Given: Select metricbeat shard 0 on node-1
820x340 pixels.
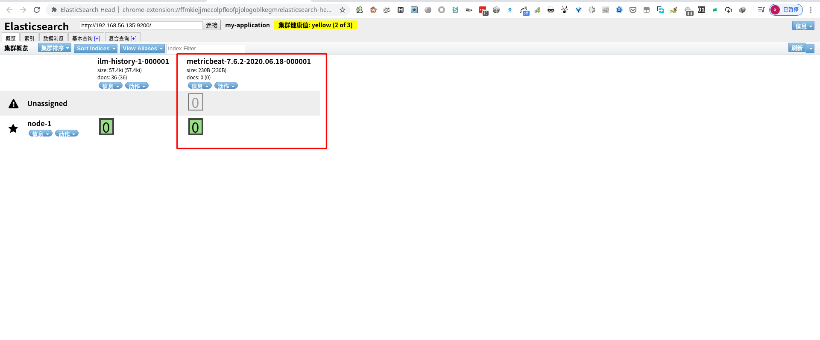Looking at the screenshot, I should [x=196, y=127].
